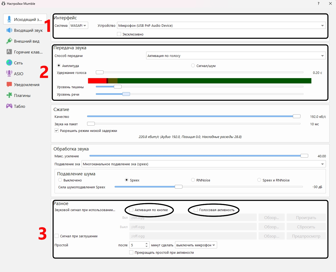The height and width of the screenshot is (272, 336).
Task: Switch to the Табло page
Action: click(x=25, y=106)
